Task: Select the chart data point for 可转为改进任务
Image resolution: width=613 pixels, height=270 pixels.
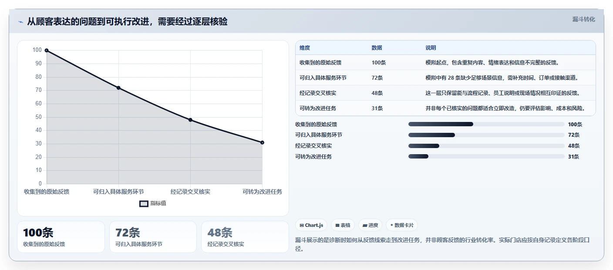Action: click(262, 142)
